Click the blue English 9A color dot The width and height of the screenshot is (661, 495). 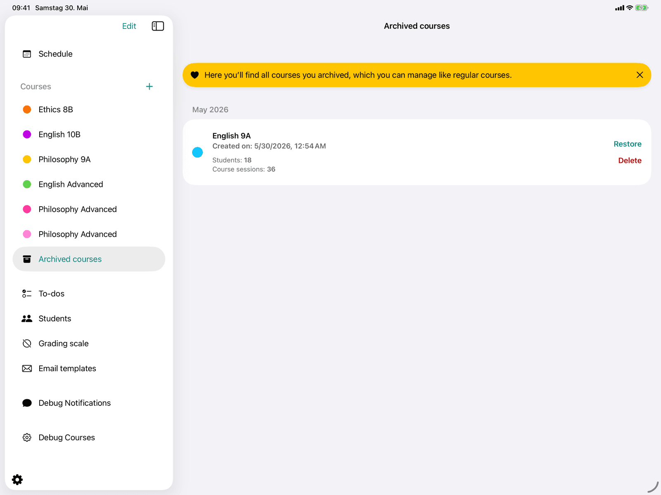(197, 152)
